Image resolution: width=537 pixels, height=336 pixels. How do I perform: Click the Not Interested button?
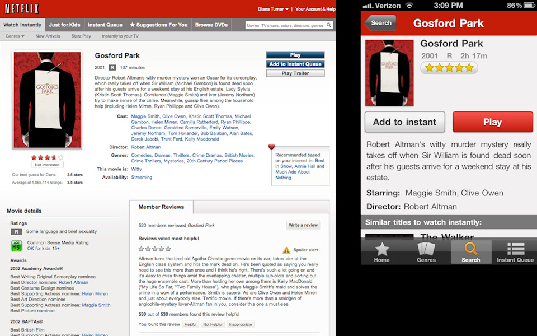pos(47,165)
